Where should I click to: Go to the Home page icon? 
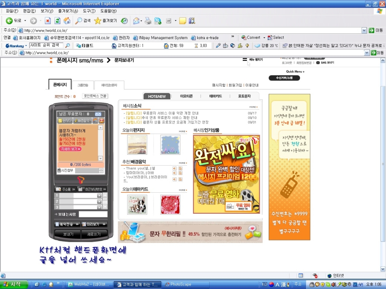click(x=67, y=21)
